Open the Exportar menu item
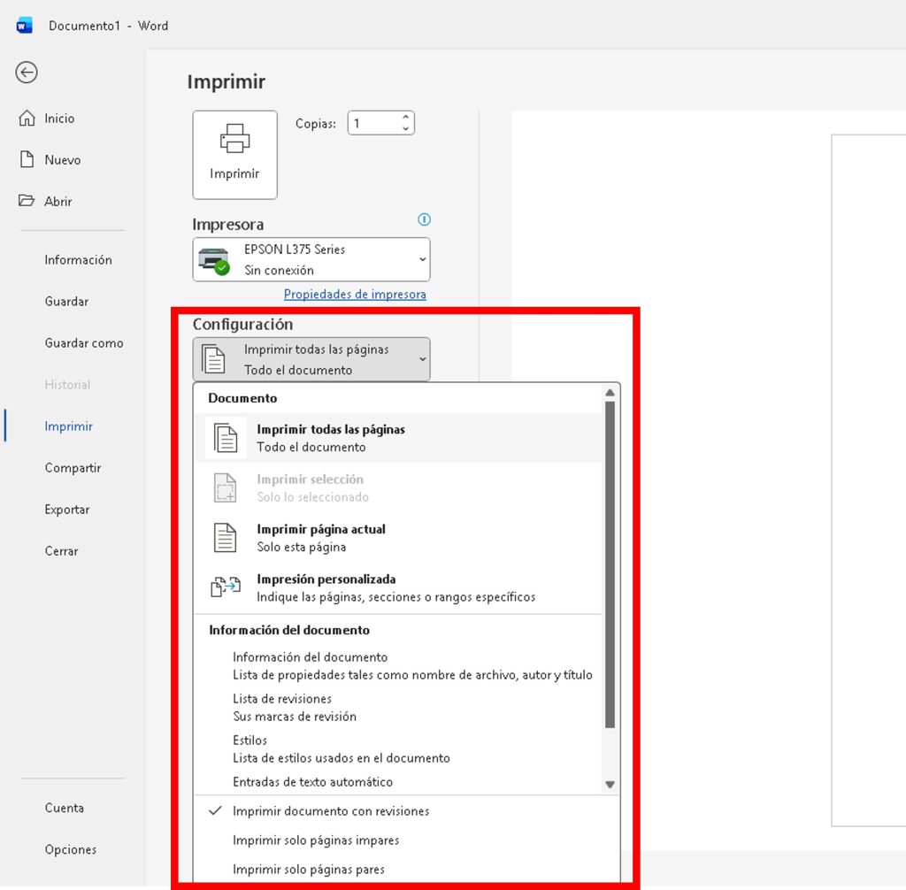 pos(67,510)
